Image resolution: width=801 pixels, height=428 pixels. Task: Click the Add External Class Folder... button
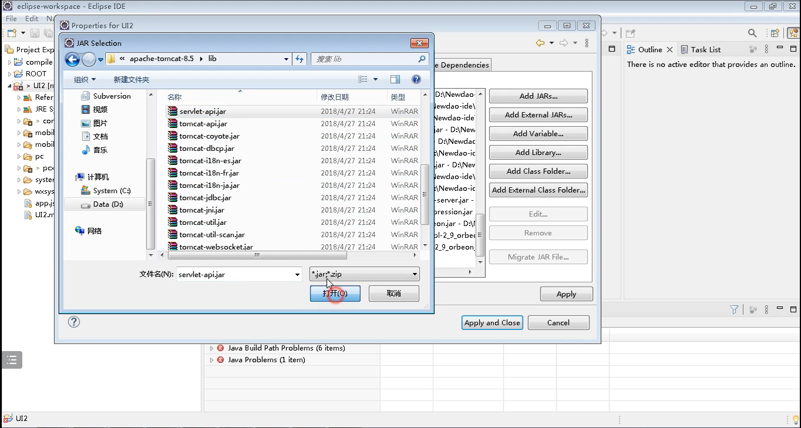538,190
